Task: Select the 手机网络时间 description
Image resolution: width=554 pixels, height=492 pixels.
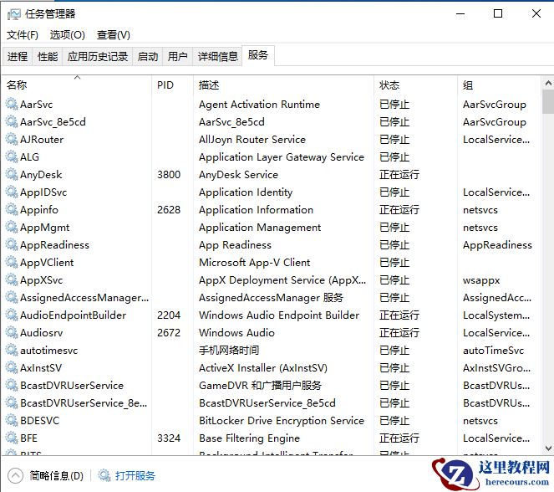Action: tap(229, 351)
